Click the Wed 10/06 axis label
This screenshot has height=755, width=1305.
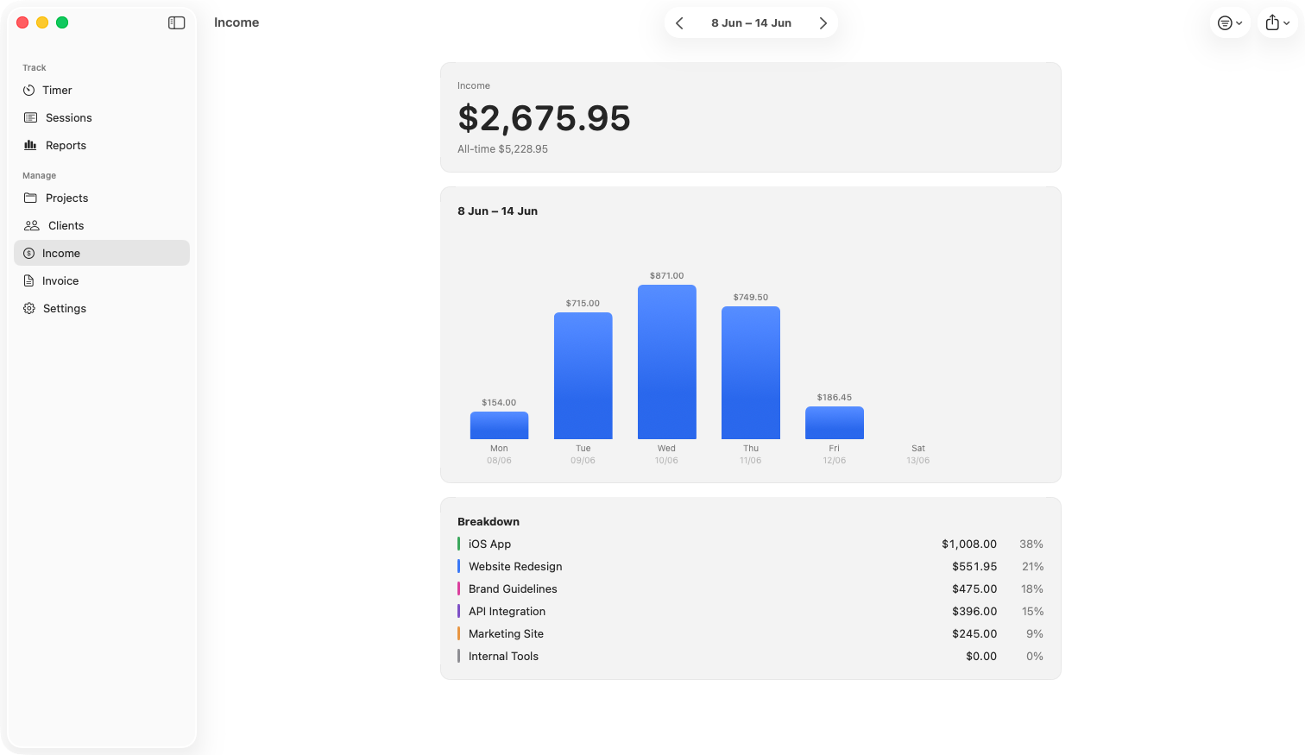pyautogui.click(x=666, y=455)
